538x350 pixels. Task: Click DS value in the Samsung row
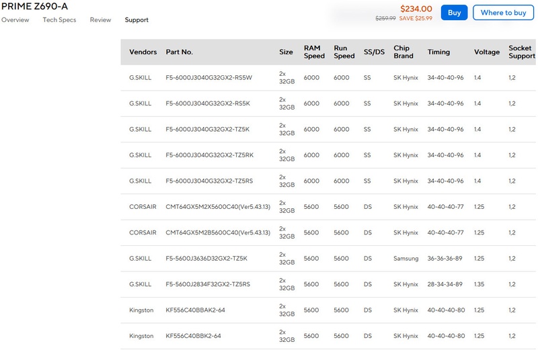point(367,258)
